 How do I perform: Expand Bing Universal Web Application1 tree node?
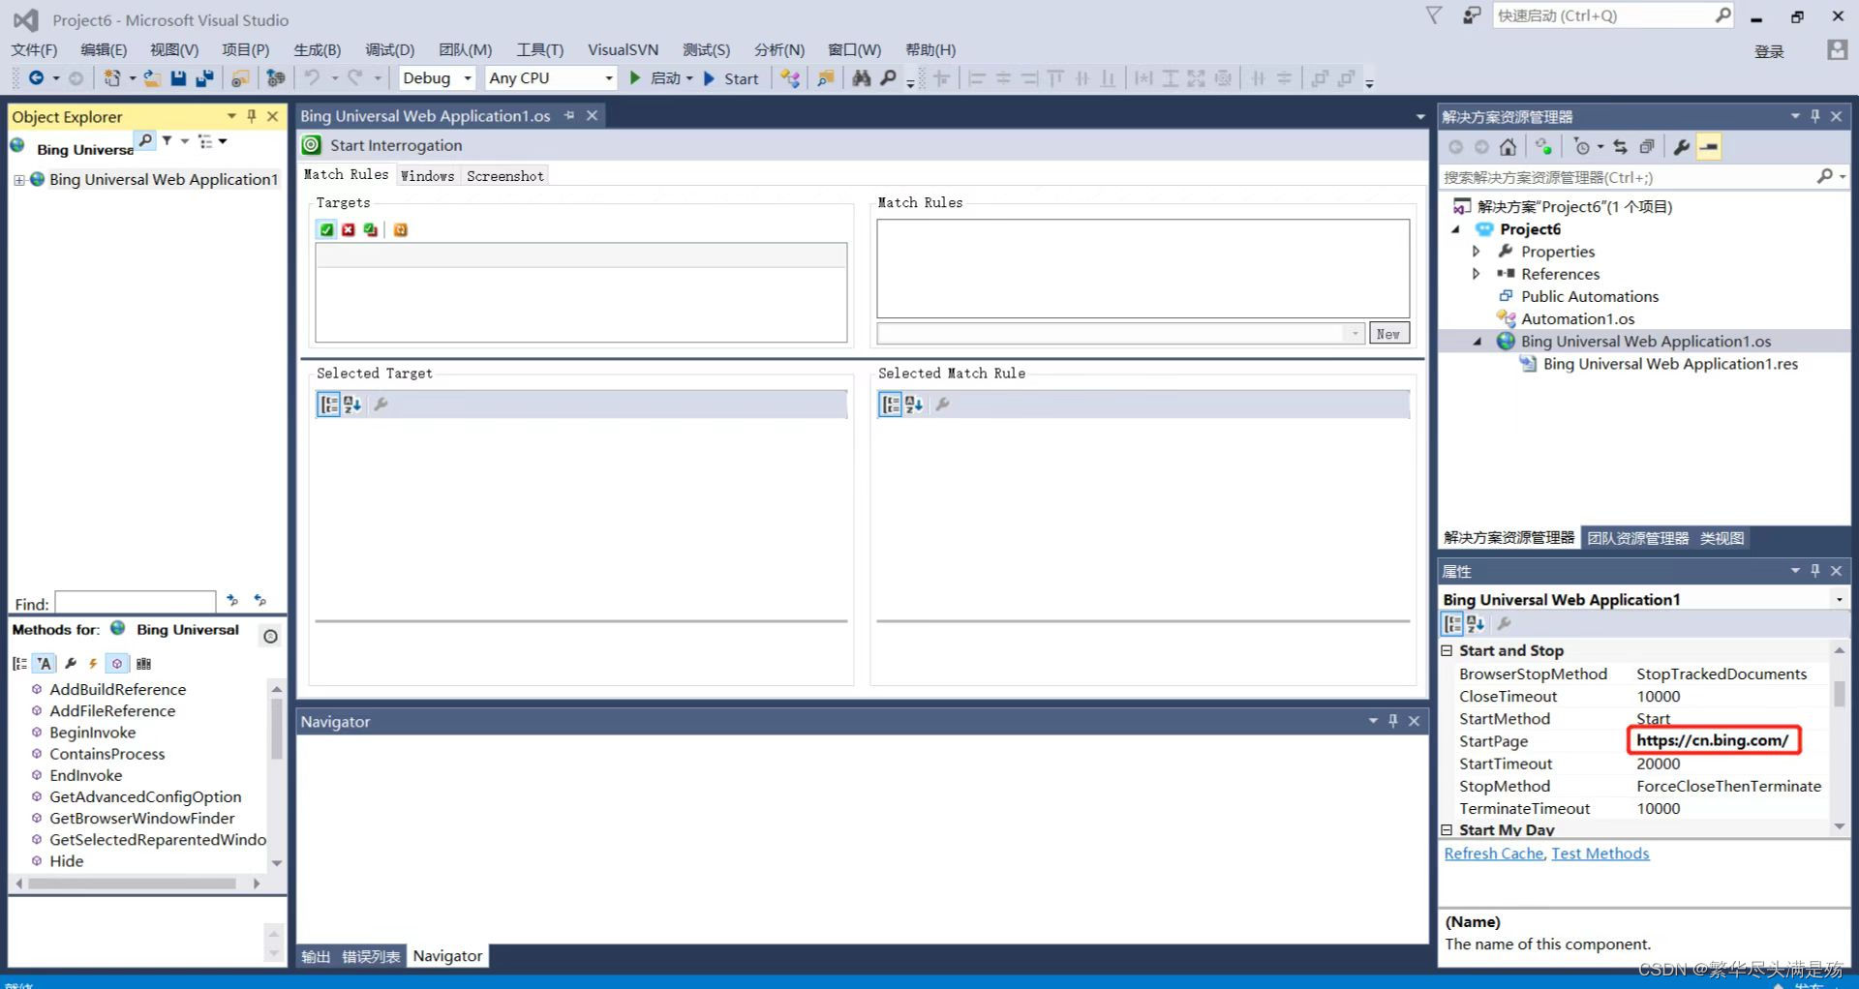click(18, 180)
